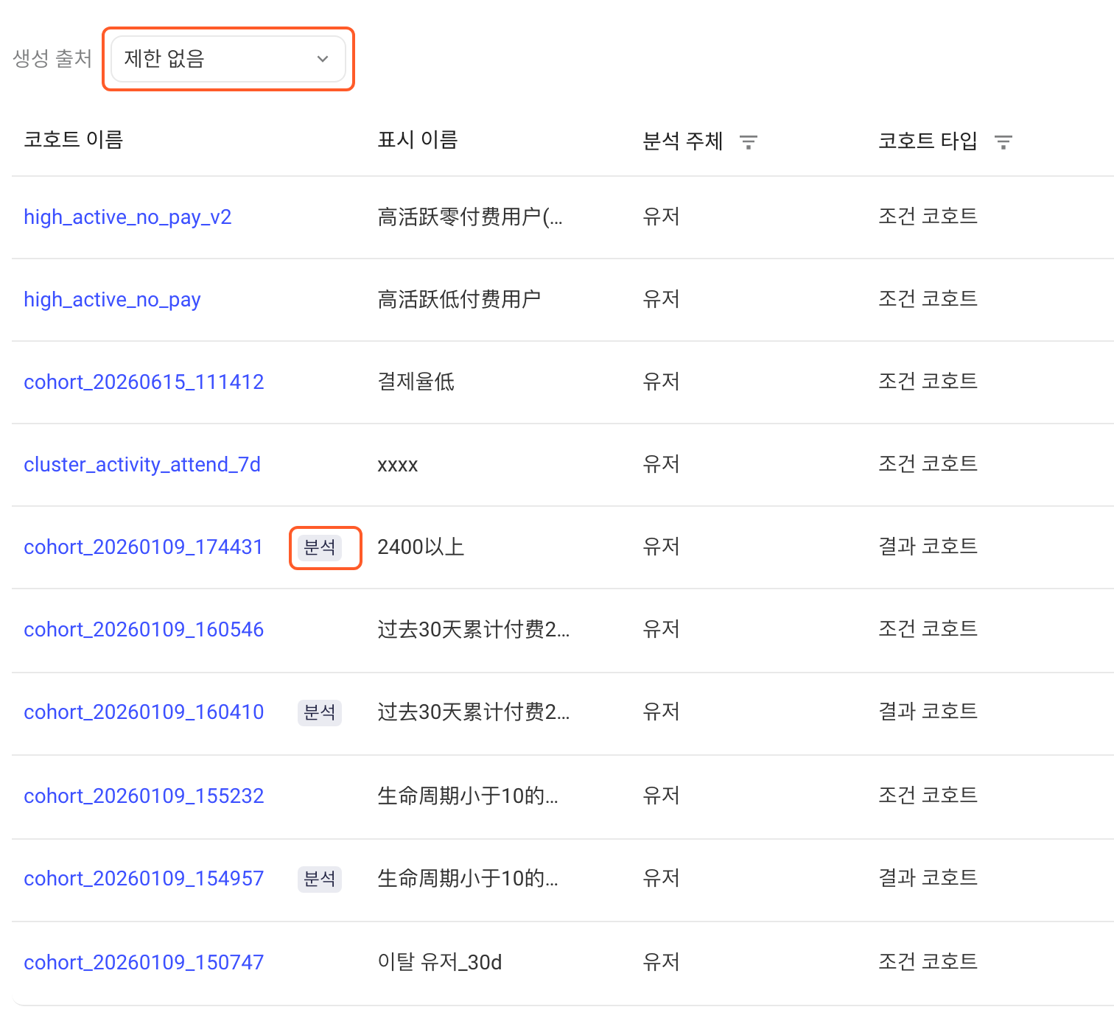Screen dimensions: 1114x1018
Task: Click the filter icon next to 분석 주체
Action: tap(749, 142)
